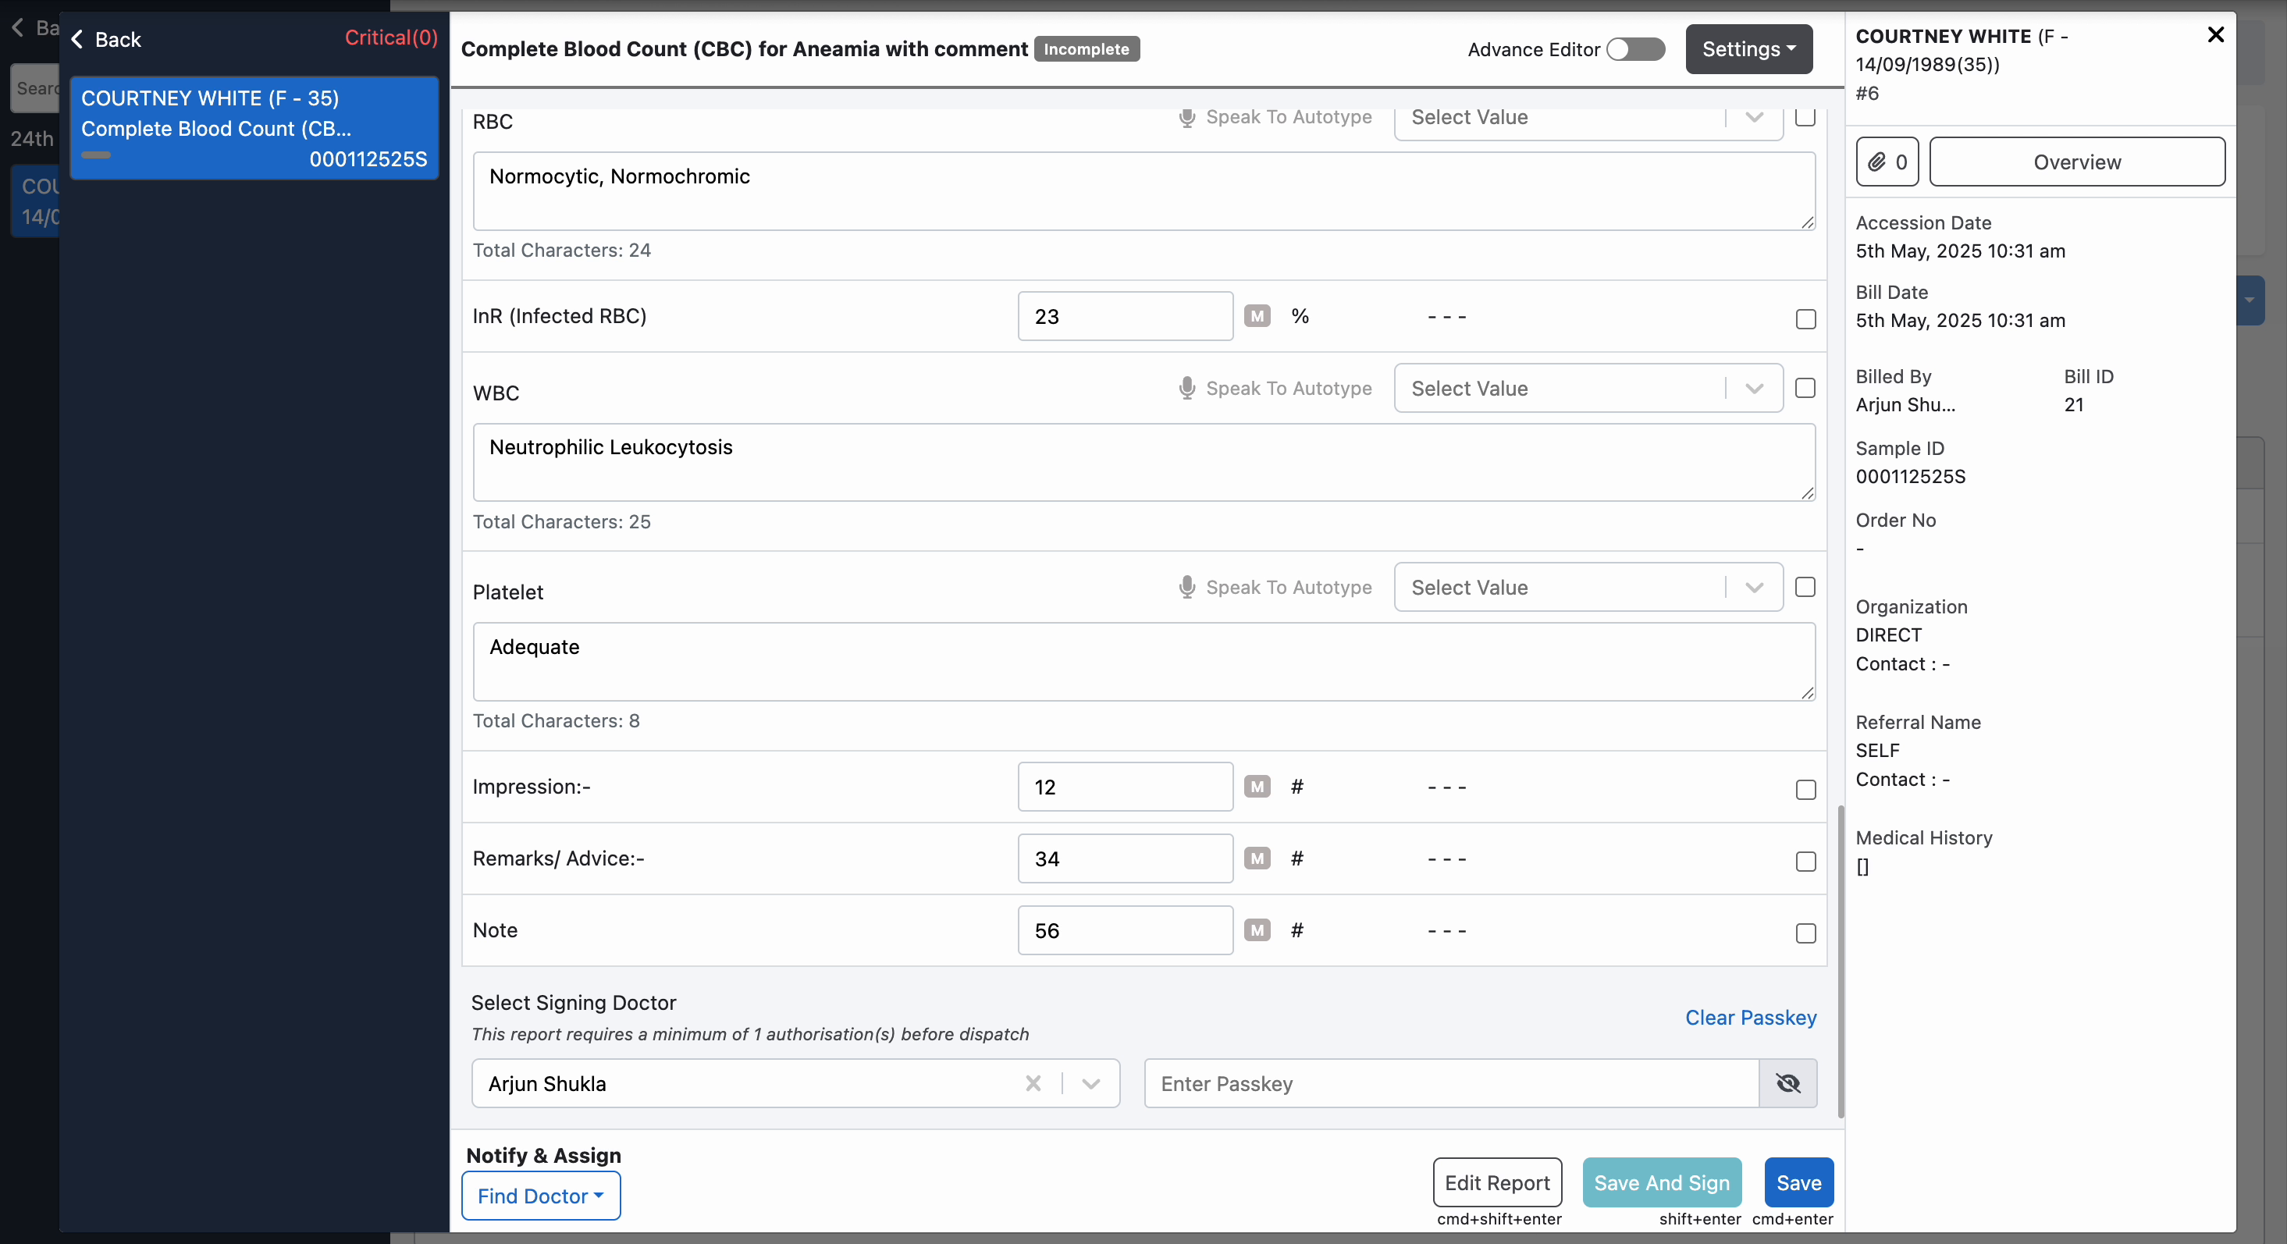Click the M badge next to Note value
The height and width of the screenshot is (1244, 2287).
click(1256, 929)
